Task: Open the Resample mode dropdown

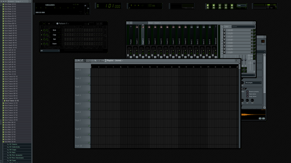Action: pos(253,83)
